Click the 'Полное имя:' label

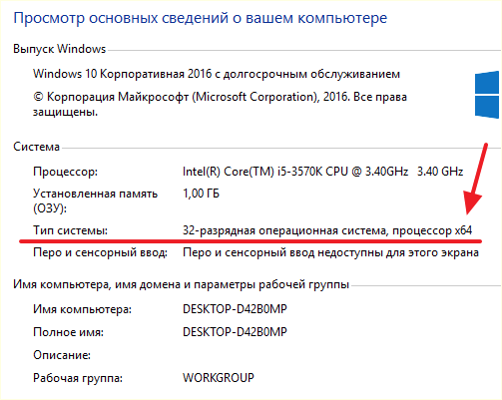click(x=68, y=332)
